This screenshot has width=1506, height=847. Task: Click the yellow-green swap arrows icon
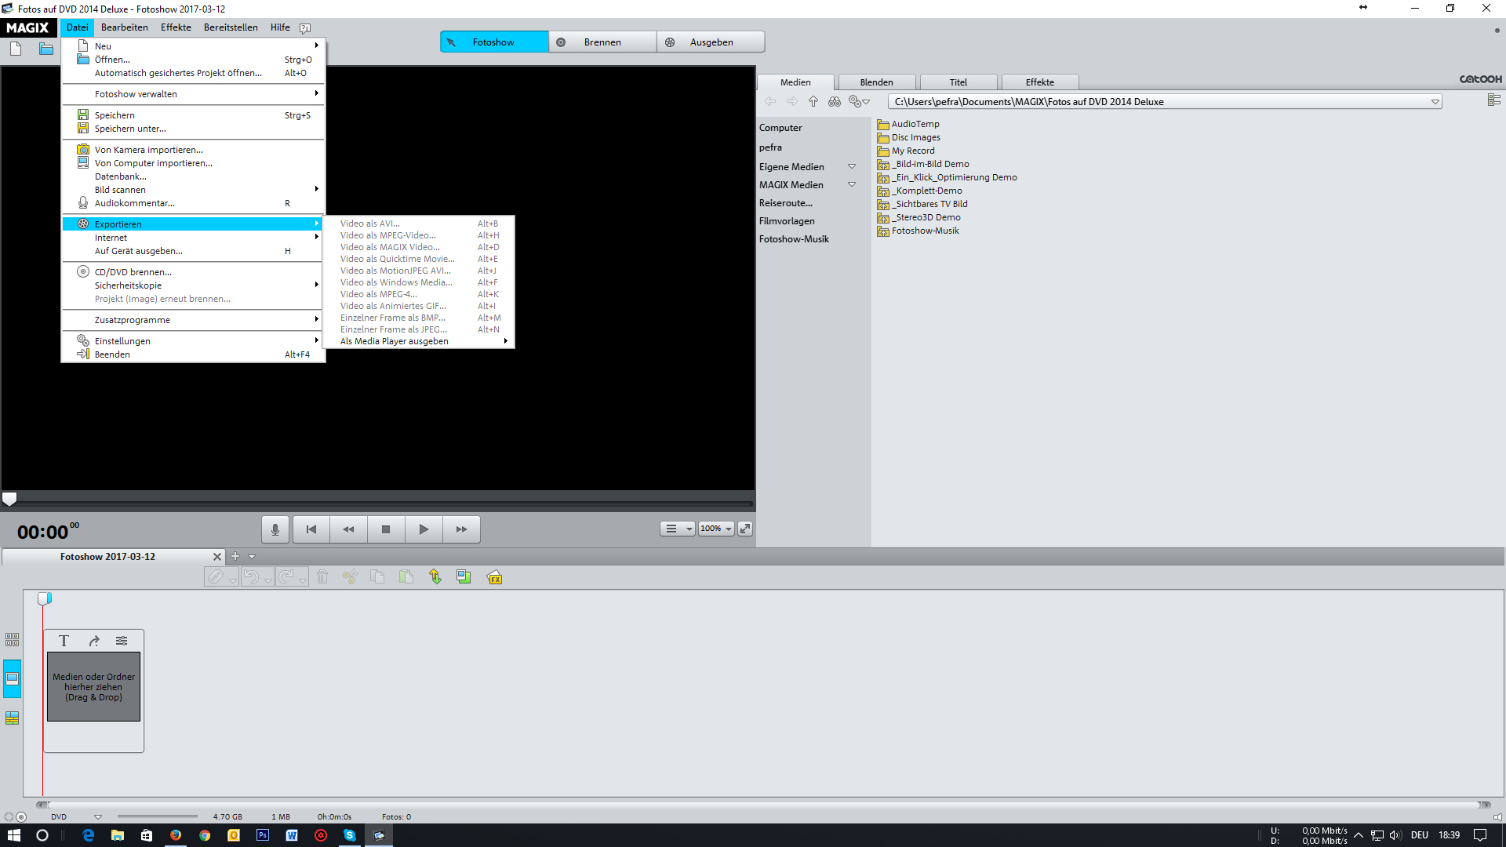tap(435, 577)
